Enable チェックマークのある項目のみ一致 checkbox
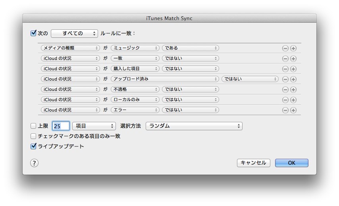This screenshot has height=206, width=339. 33,136
